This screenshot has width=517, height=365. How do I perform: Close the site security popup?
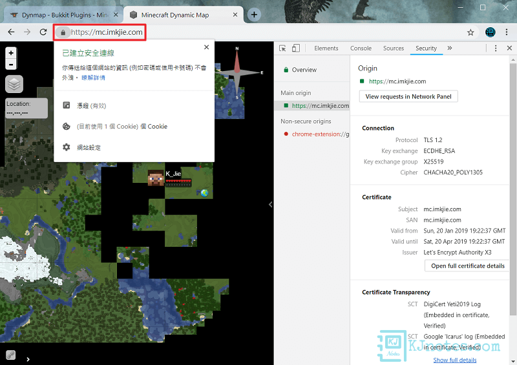[x=206, y=47]
